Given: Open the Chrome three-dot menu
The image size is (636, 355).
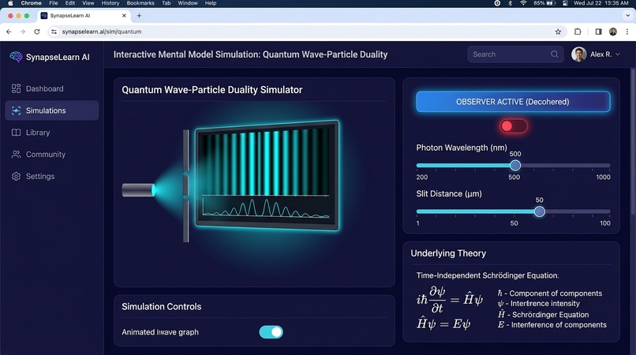Looking at the screenshot, I should (x=627, y=32).
